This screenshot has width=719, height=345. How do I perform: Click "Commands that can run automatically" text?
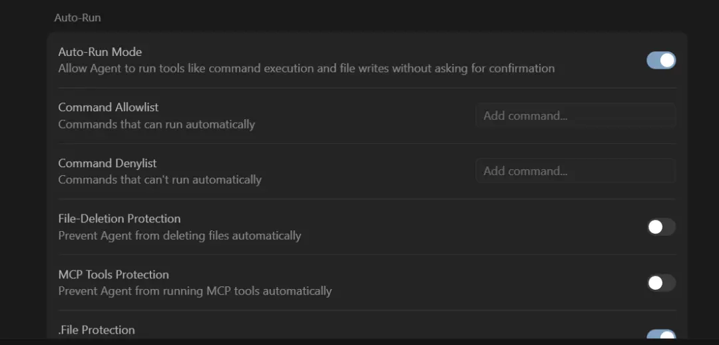(x=156, y=124)
